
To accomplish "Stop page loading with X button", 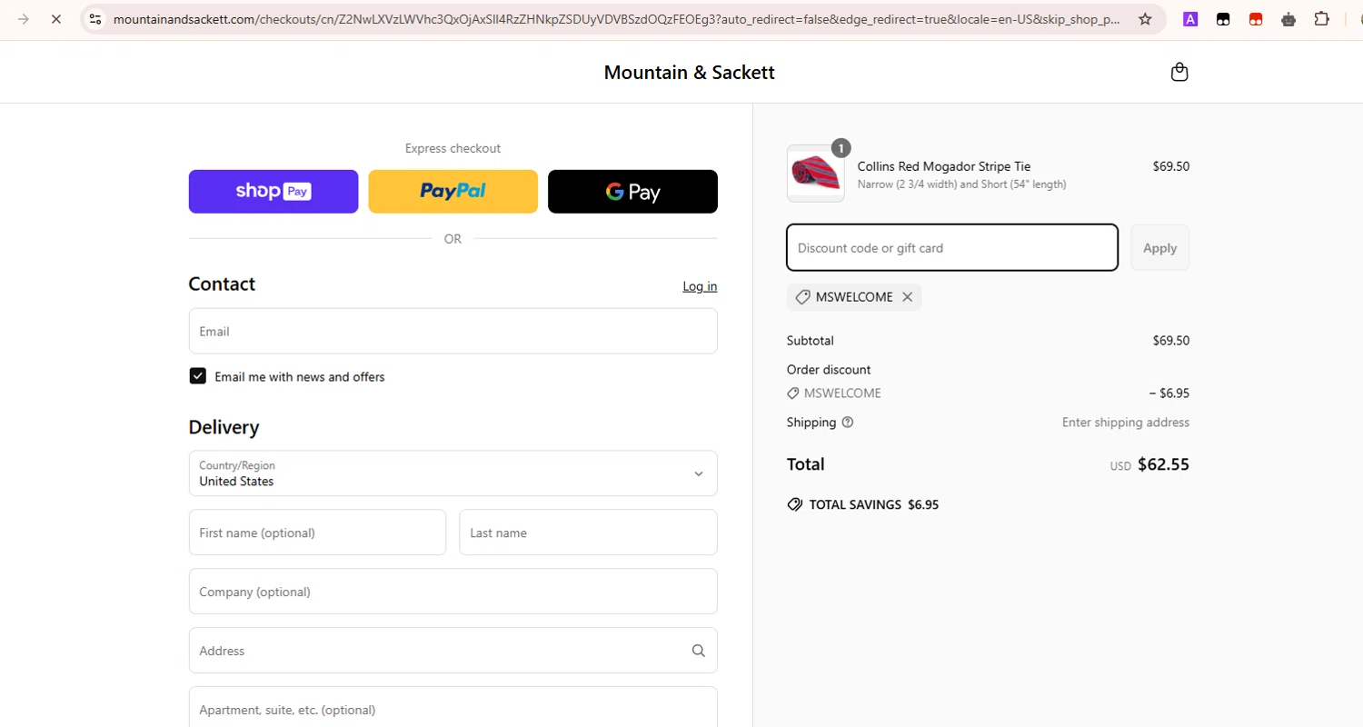I will pyautogui.click(x=56, y=18).
